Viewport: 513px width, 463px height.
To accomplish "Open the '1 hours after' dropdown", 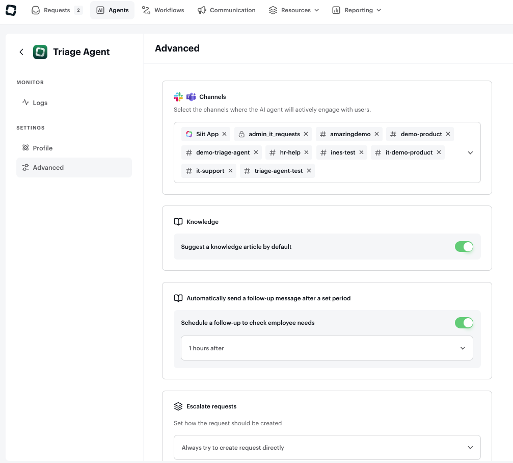I will pyautogui.click(x=327, y=348).
